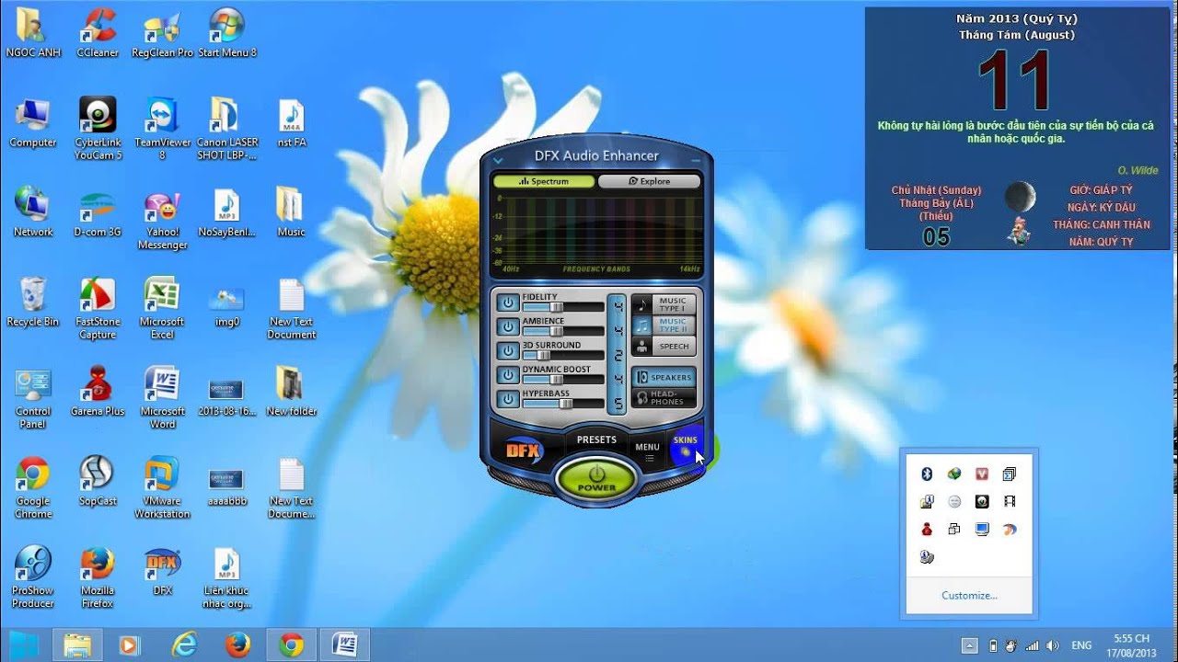Open the FastStone Capture shortcut
Viewport: 1178px width, 662px height.
(98, 309)
